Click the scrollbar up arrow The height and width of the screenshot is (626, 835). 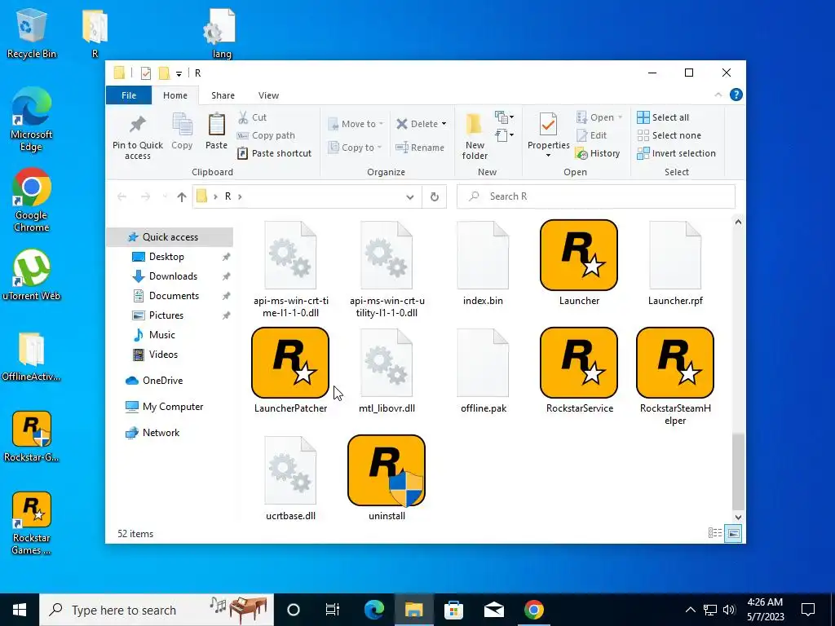[x=738, y=222]
